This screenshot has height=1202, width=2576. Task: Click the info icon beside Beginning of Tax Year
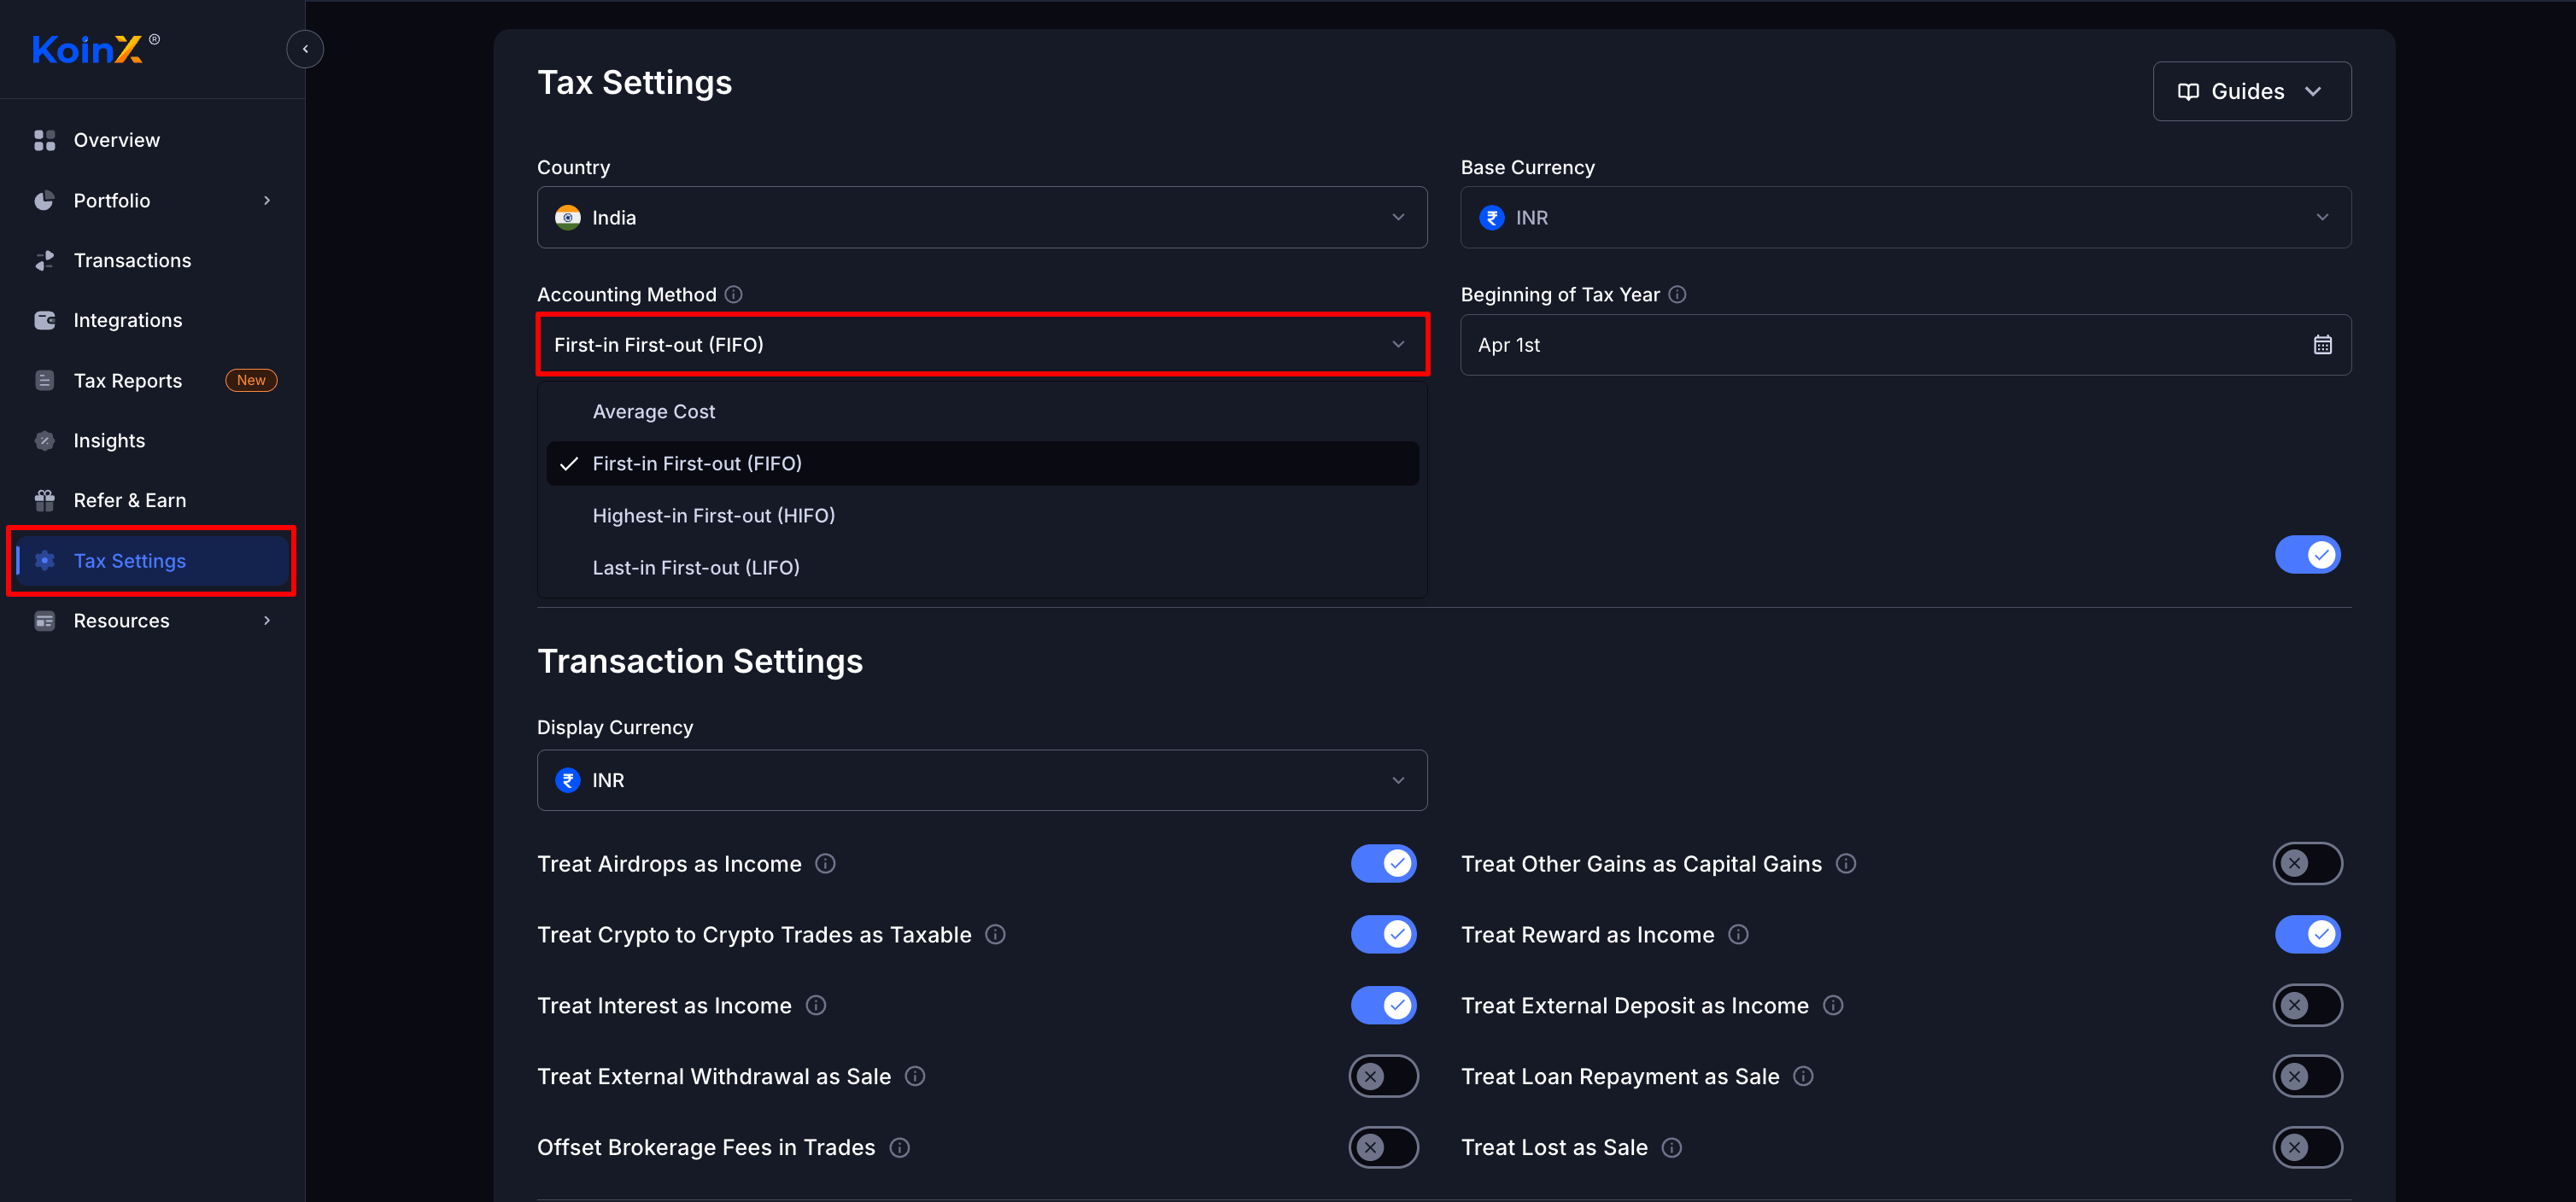[1677, 295]
